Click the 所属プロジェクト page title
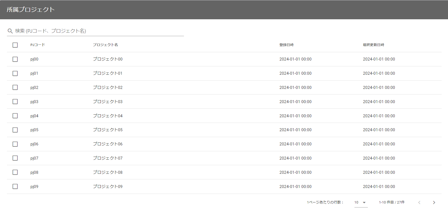This screenshot has height=215, width=448. pyautogui.click(x=31, y=10)
